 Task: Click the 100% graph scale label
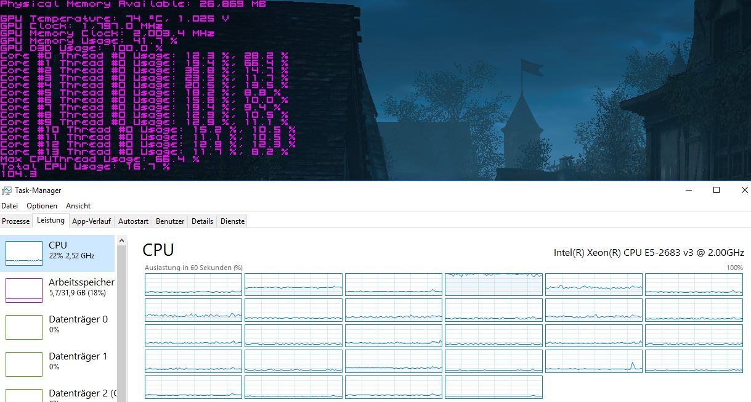[x=735, y=268]
